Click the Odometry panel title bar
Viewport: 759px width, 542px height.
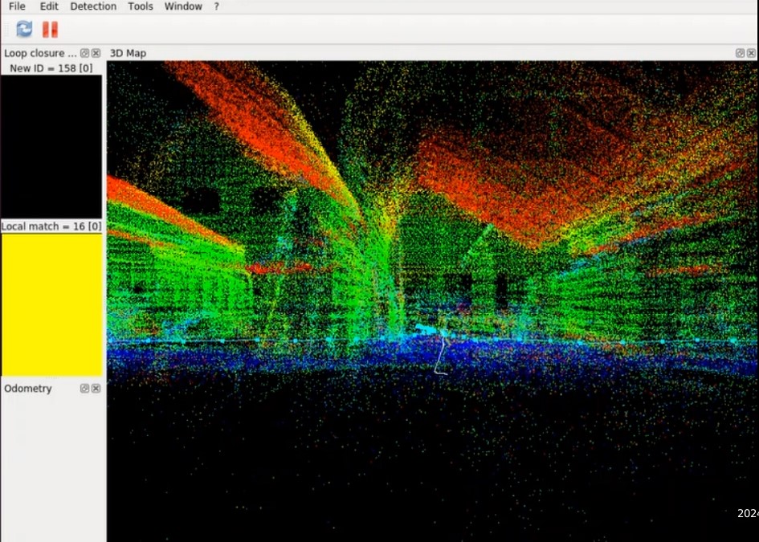[28, 389]
